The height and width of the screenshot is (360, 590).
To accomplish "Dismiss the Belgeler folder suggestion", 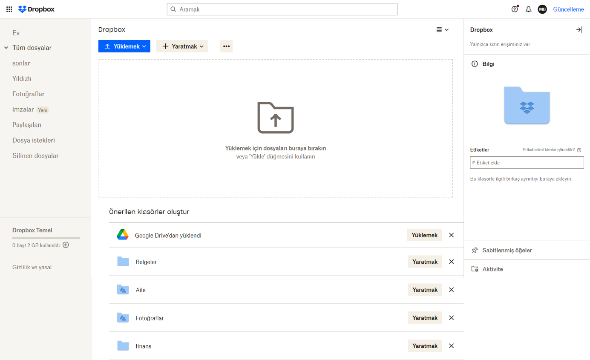I will click(x=452, y=262).
